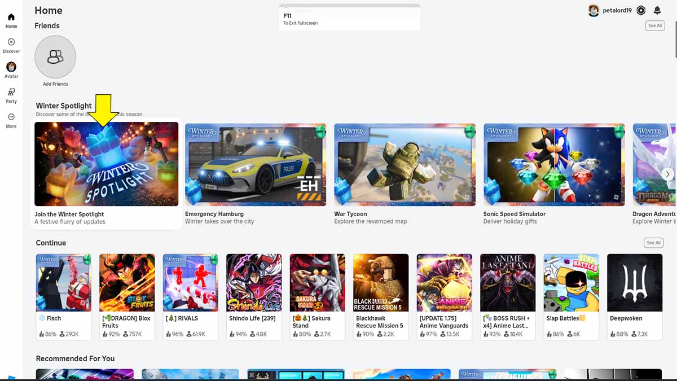Open the Join the Winter Spotlight banner

(x=106, y=164)
